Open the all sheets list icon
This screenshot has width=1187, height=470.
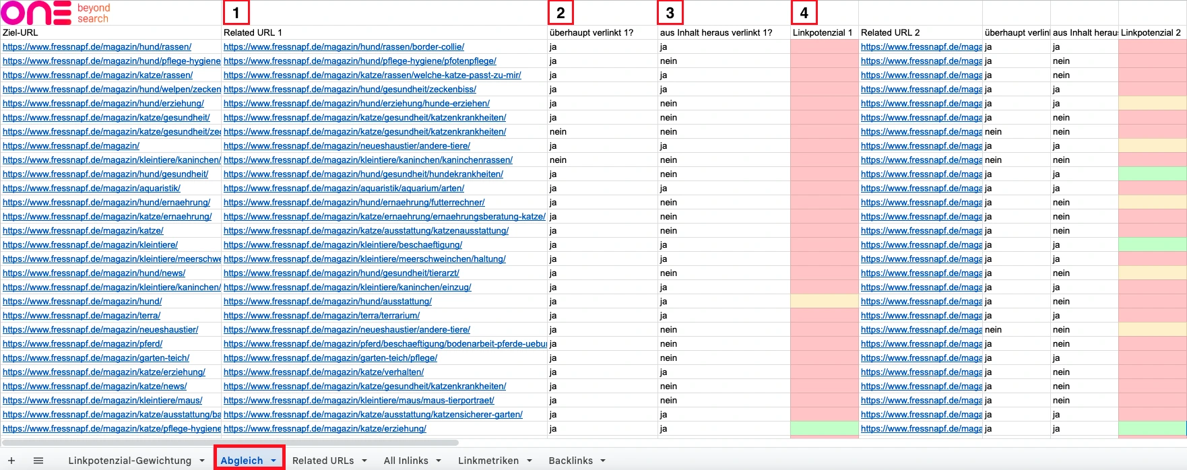pyautogui.click(x=38, y=461)
